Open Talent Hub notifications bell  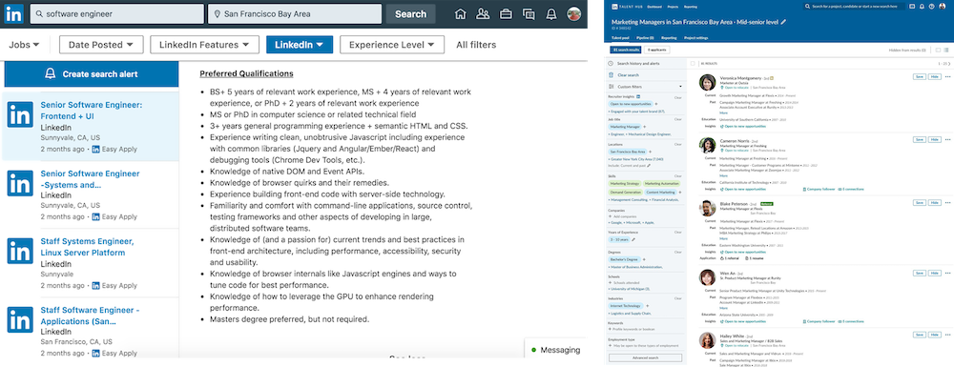click(922, 6)
